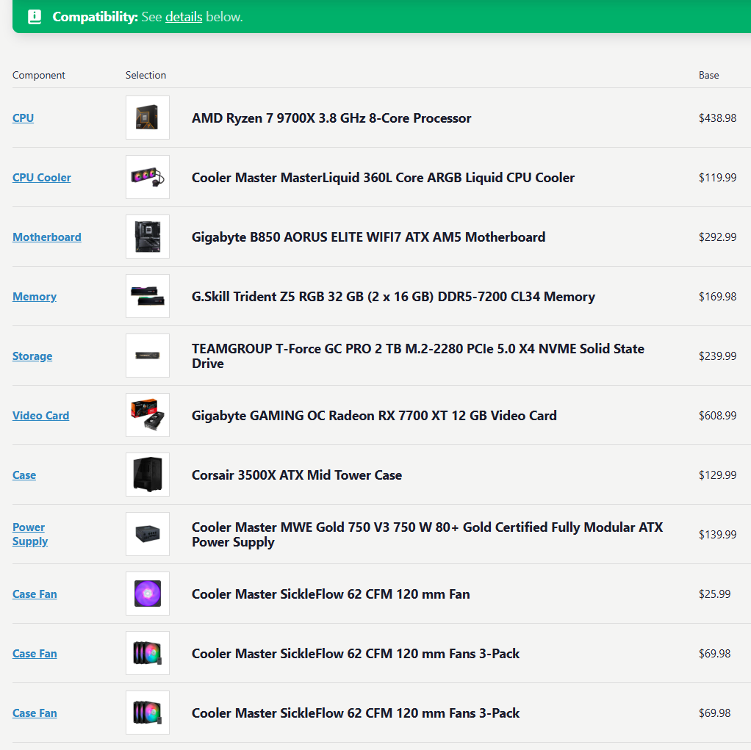This screenshot has height=750, width=751.
Task: Open Gigabyte GAMING OC Radeon RX 7700 XT name
Action: 374,415
